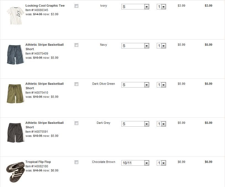Open the Looking Cool Graphic Tee title link
Image resolution: width=225 pixels, height=187 pixels.
(45, 6)
